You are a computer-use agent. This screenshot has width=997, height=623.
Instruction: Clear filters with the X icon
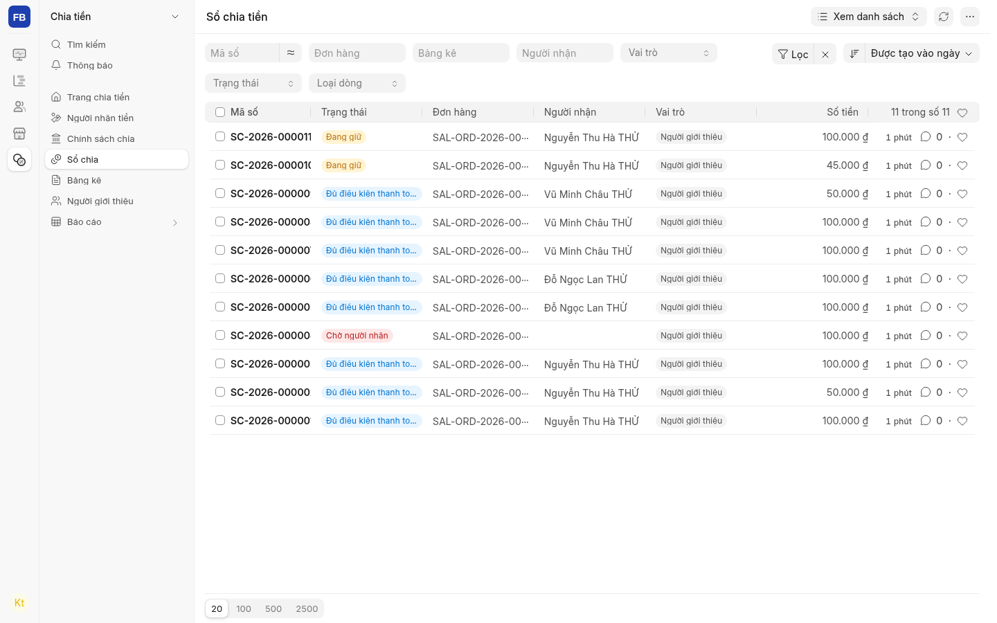click(x=825, y=54)
